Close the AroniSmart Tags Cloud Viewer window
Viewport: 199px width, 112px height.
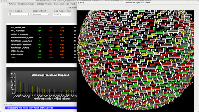pyautogui.click(x=78, y=3)
